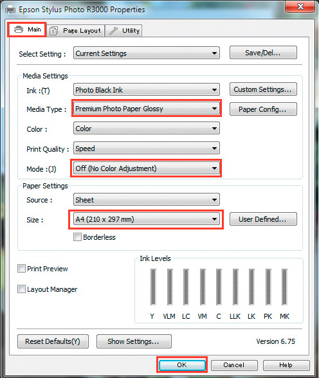319x378 pixels.
Task: Click the C cyan ink level bar
Action: (219, 287)
